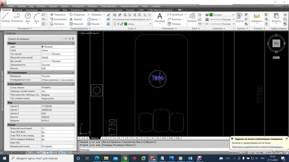The image size is (289, 162).
Task: Open the Главная ribbon tab
Action: point(6,10)
